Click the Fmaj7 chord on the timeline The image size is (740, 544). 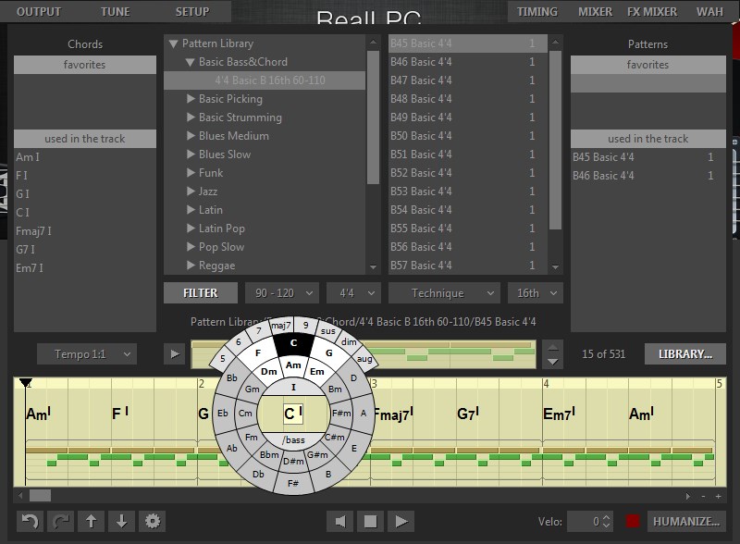(x=392, y=414)
